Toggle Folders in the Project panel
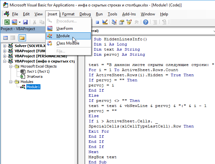Screen dimensions: 215x164 click(x=22, y=38)
